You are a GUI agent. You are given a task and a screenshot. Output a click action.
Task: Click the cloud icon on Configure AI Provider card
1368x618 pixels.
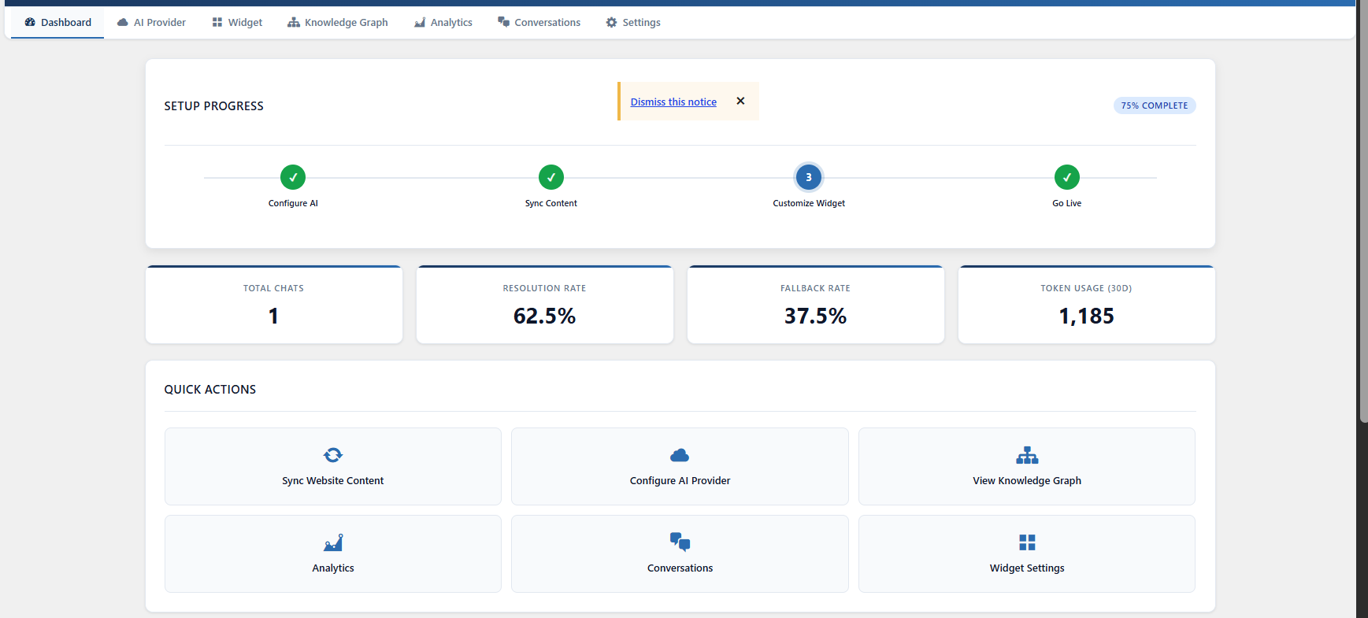680,455
